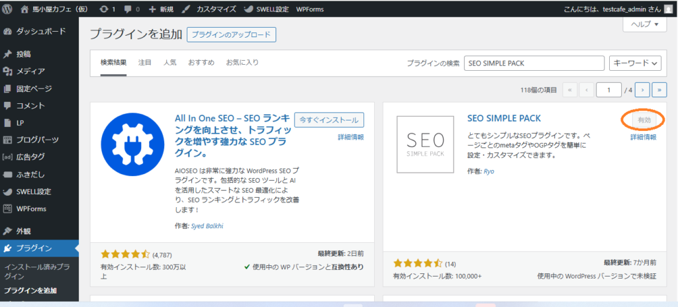Click the All In One SEO star rating
This screenshot has height=307, width=678.
point(125,254)
